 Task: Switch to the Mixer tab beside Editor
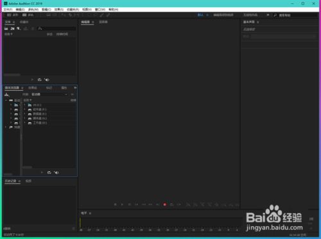[x=103, y=22]
